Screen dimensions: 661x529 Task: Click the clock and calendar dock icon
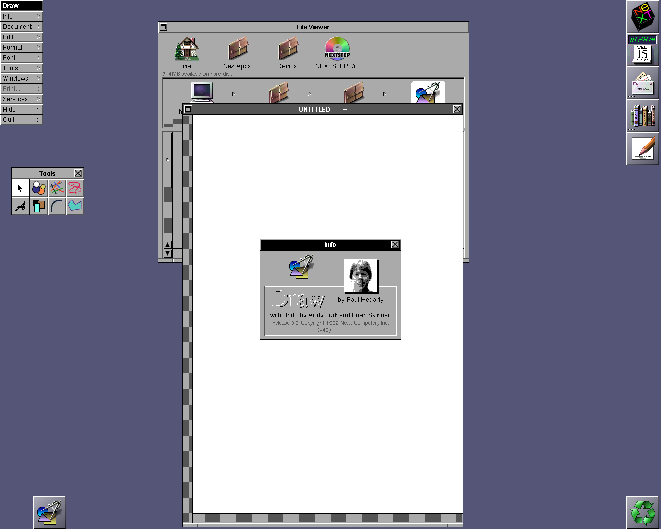[x=642, y=50]
